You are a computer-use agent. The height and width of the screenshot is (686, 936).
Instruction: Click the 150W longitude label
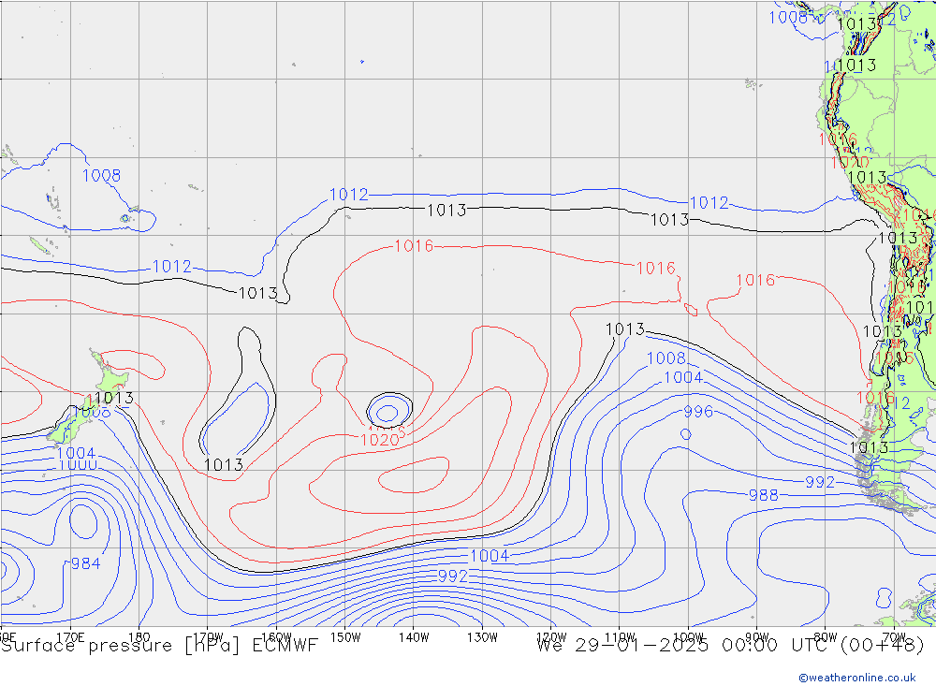pos(345,637)
